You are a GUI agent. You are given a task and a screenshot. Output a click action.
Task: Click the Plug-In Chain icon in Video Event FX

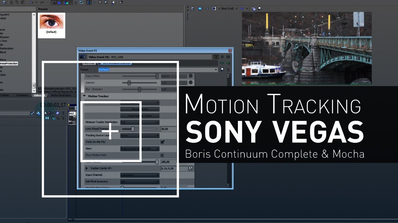point(222,63)
